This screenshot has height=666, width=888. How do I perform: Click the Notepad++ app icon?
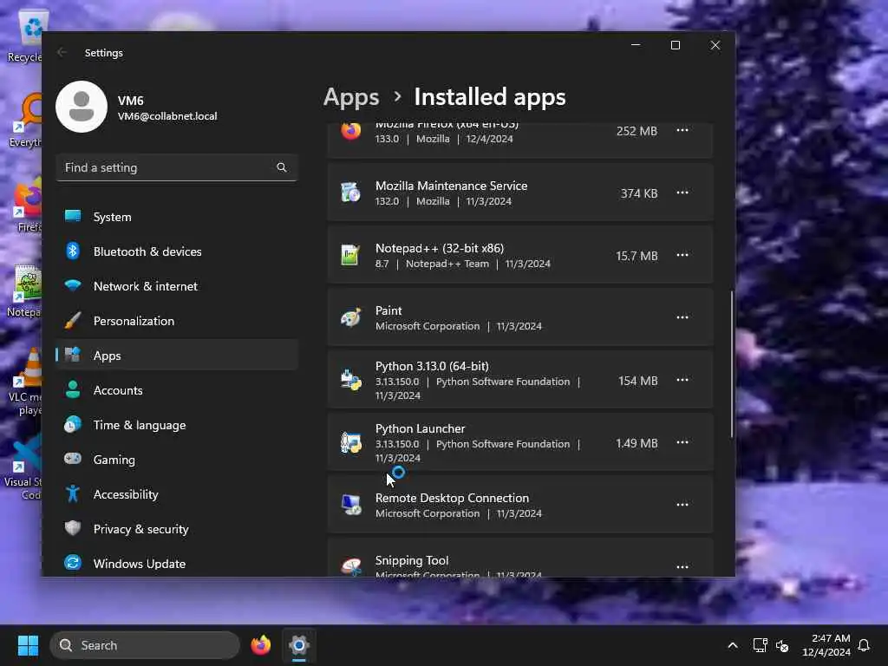(x=350, y=255)
